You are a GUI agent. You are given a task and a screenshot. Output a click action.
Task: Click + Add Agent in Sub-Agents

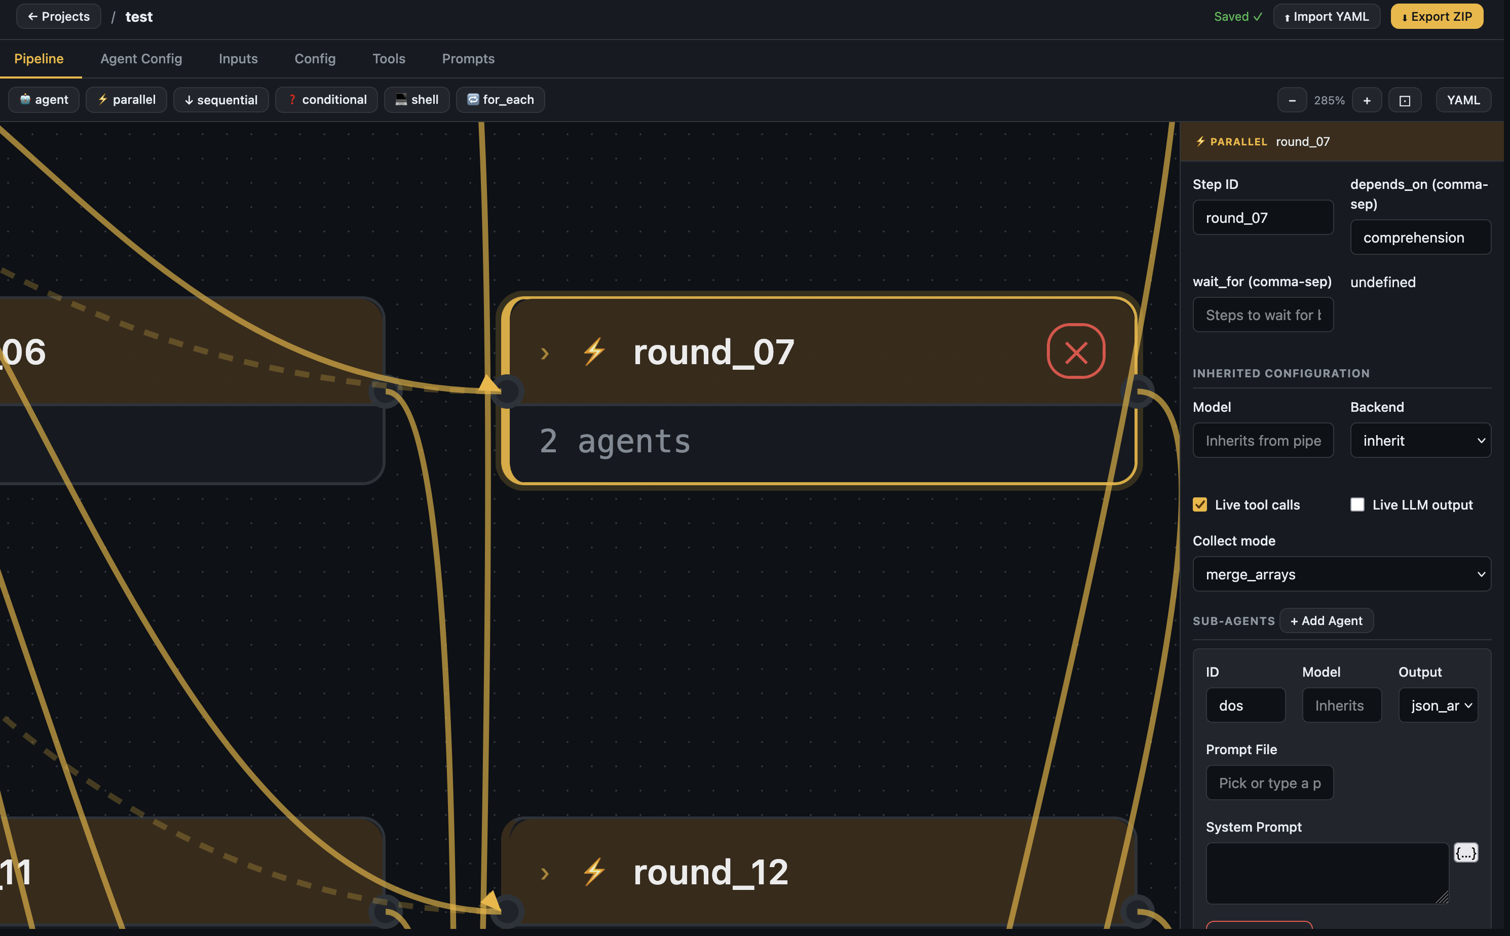pos(1326,620)
